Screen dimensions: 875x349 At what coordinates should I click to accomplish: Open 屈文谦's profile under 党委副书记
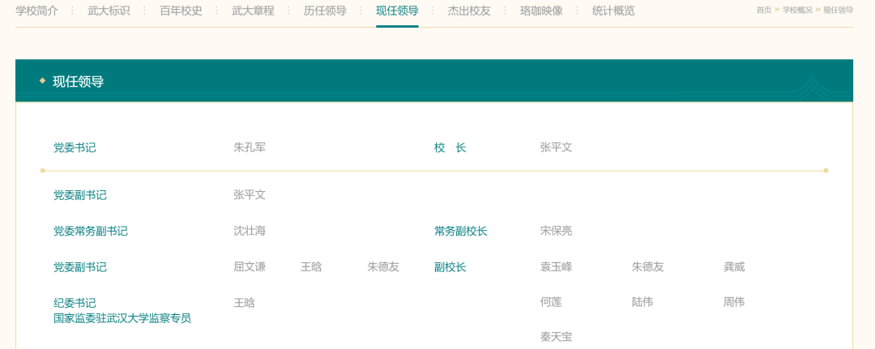coord(250,267)
